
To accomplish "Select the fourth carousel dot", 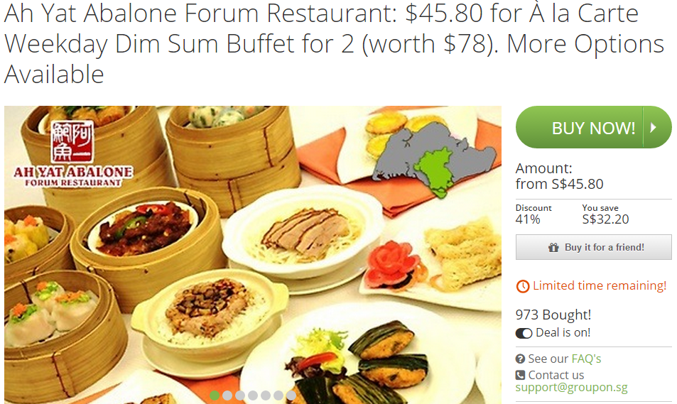I will coord(253,395).
